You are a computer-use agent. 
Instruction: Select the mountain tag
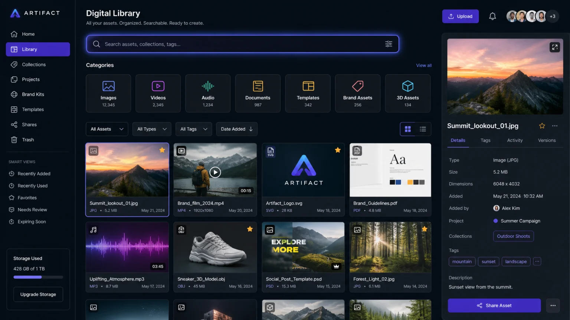462,261
